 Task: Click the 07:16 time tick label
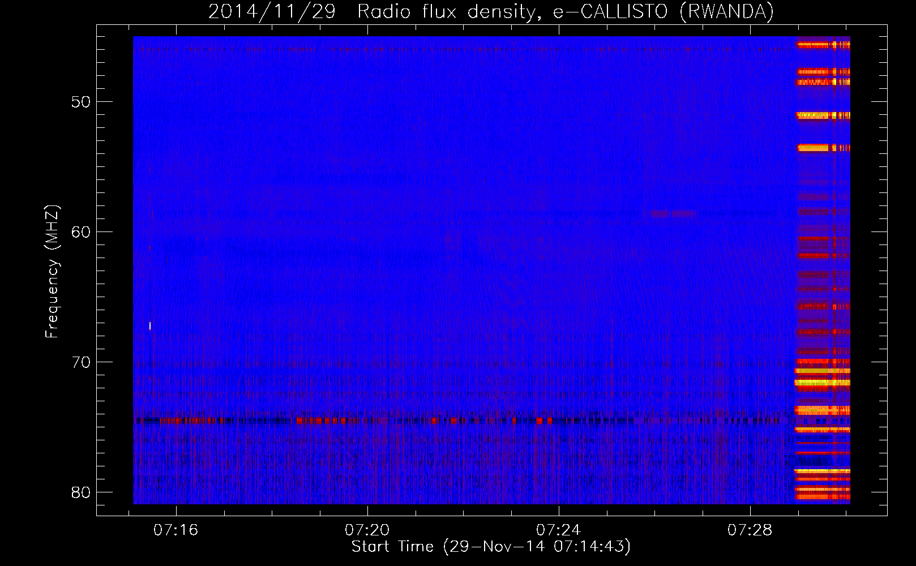[176, 530]
